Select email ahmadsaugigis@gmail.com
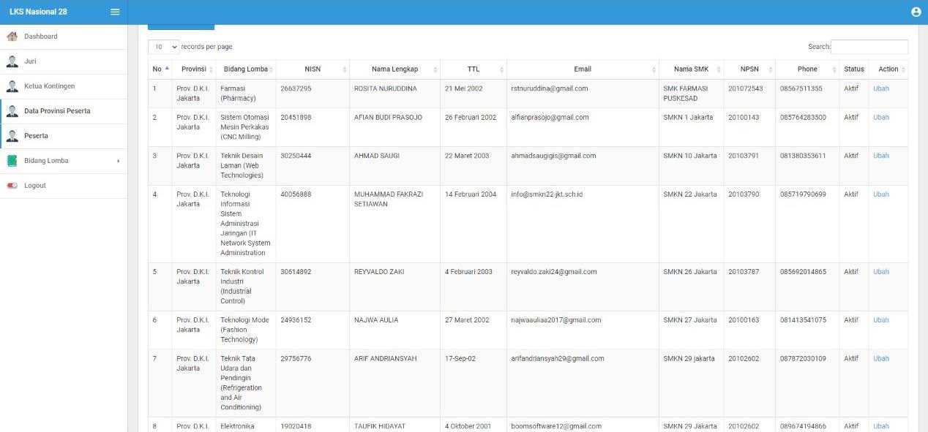 click(553, 156)
